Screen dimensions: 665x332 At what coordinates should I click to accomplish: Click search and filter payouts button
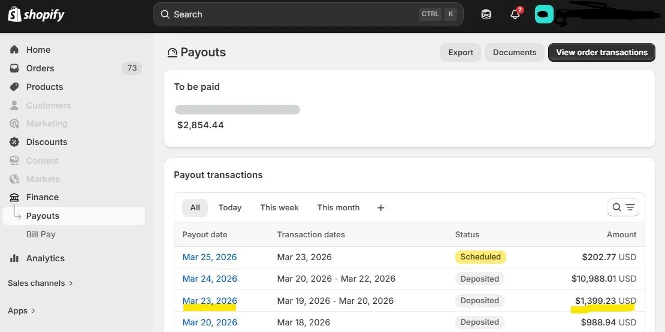623,207
